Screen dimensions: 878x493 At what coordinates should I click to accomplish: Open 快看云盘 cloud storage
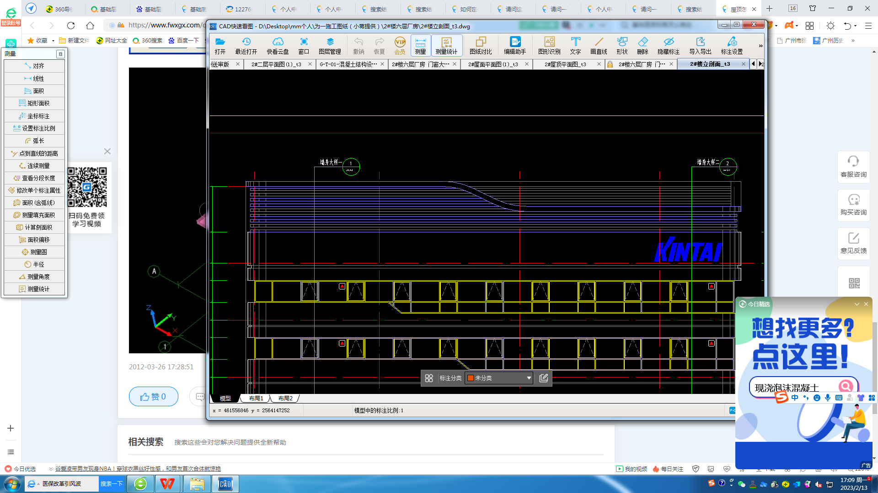[x=278, y=46]
